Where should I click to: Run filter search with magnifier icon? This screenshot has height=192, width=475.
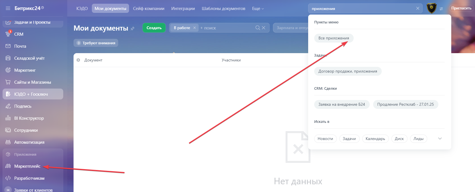(x=258, y=28)
